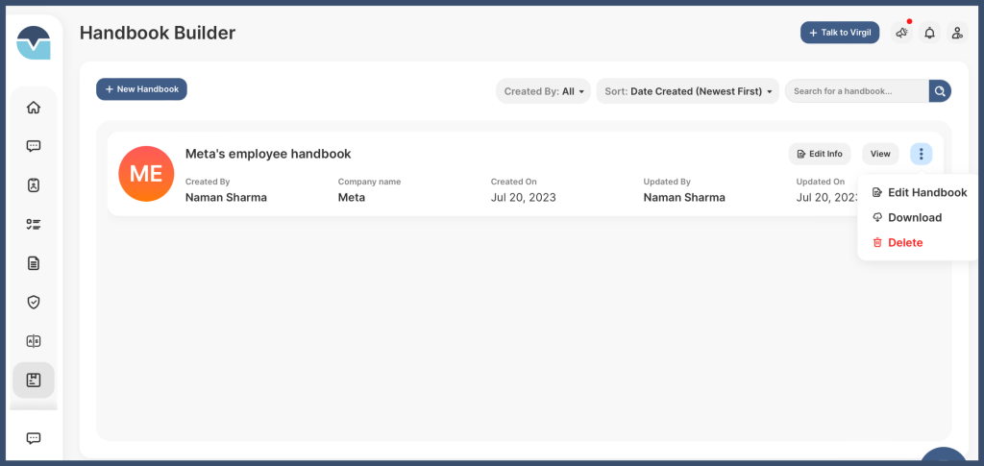Open the Created By filter dropdown
984x466 pixels.
click(x=543, y=91)
